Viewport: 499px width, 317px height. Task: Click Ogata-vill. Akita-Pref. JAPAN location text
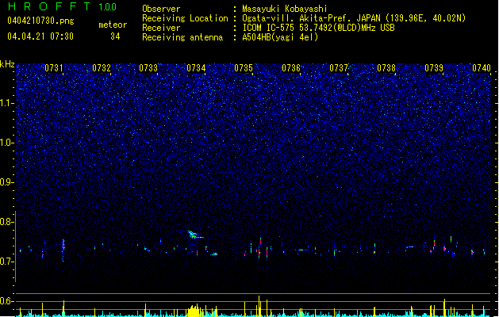pyautogui.click(x=354, y=18)
